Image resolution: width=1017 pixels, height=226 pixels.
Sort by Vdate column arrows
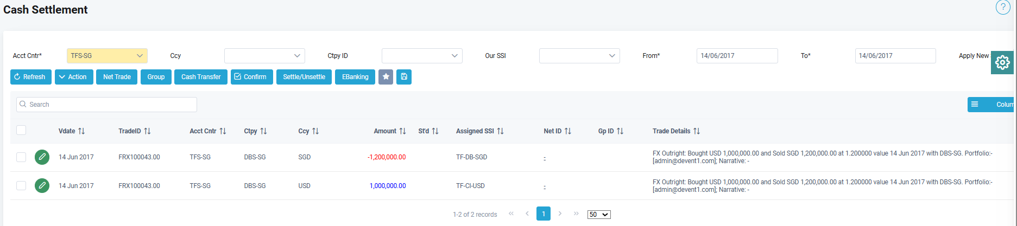click(x=81, y=131)
